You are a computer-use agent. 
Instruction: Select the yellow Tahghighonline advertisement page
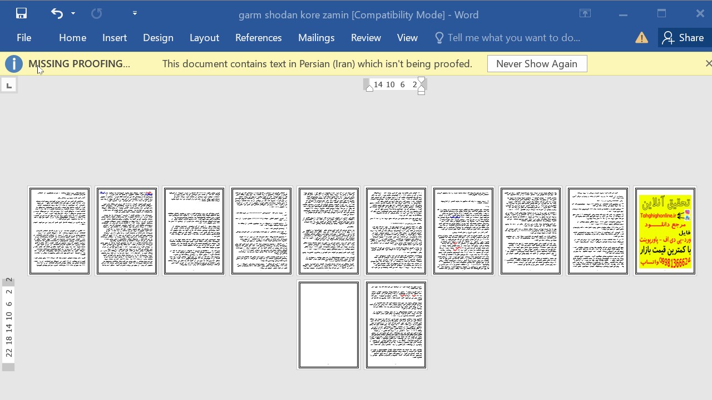point(665,231)
